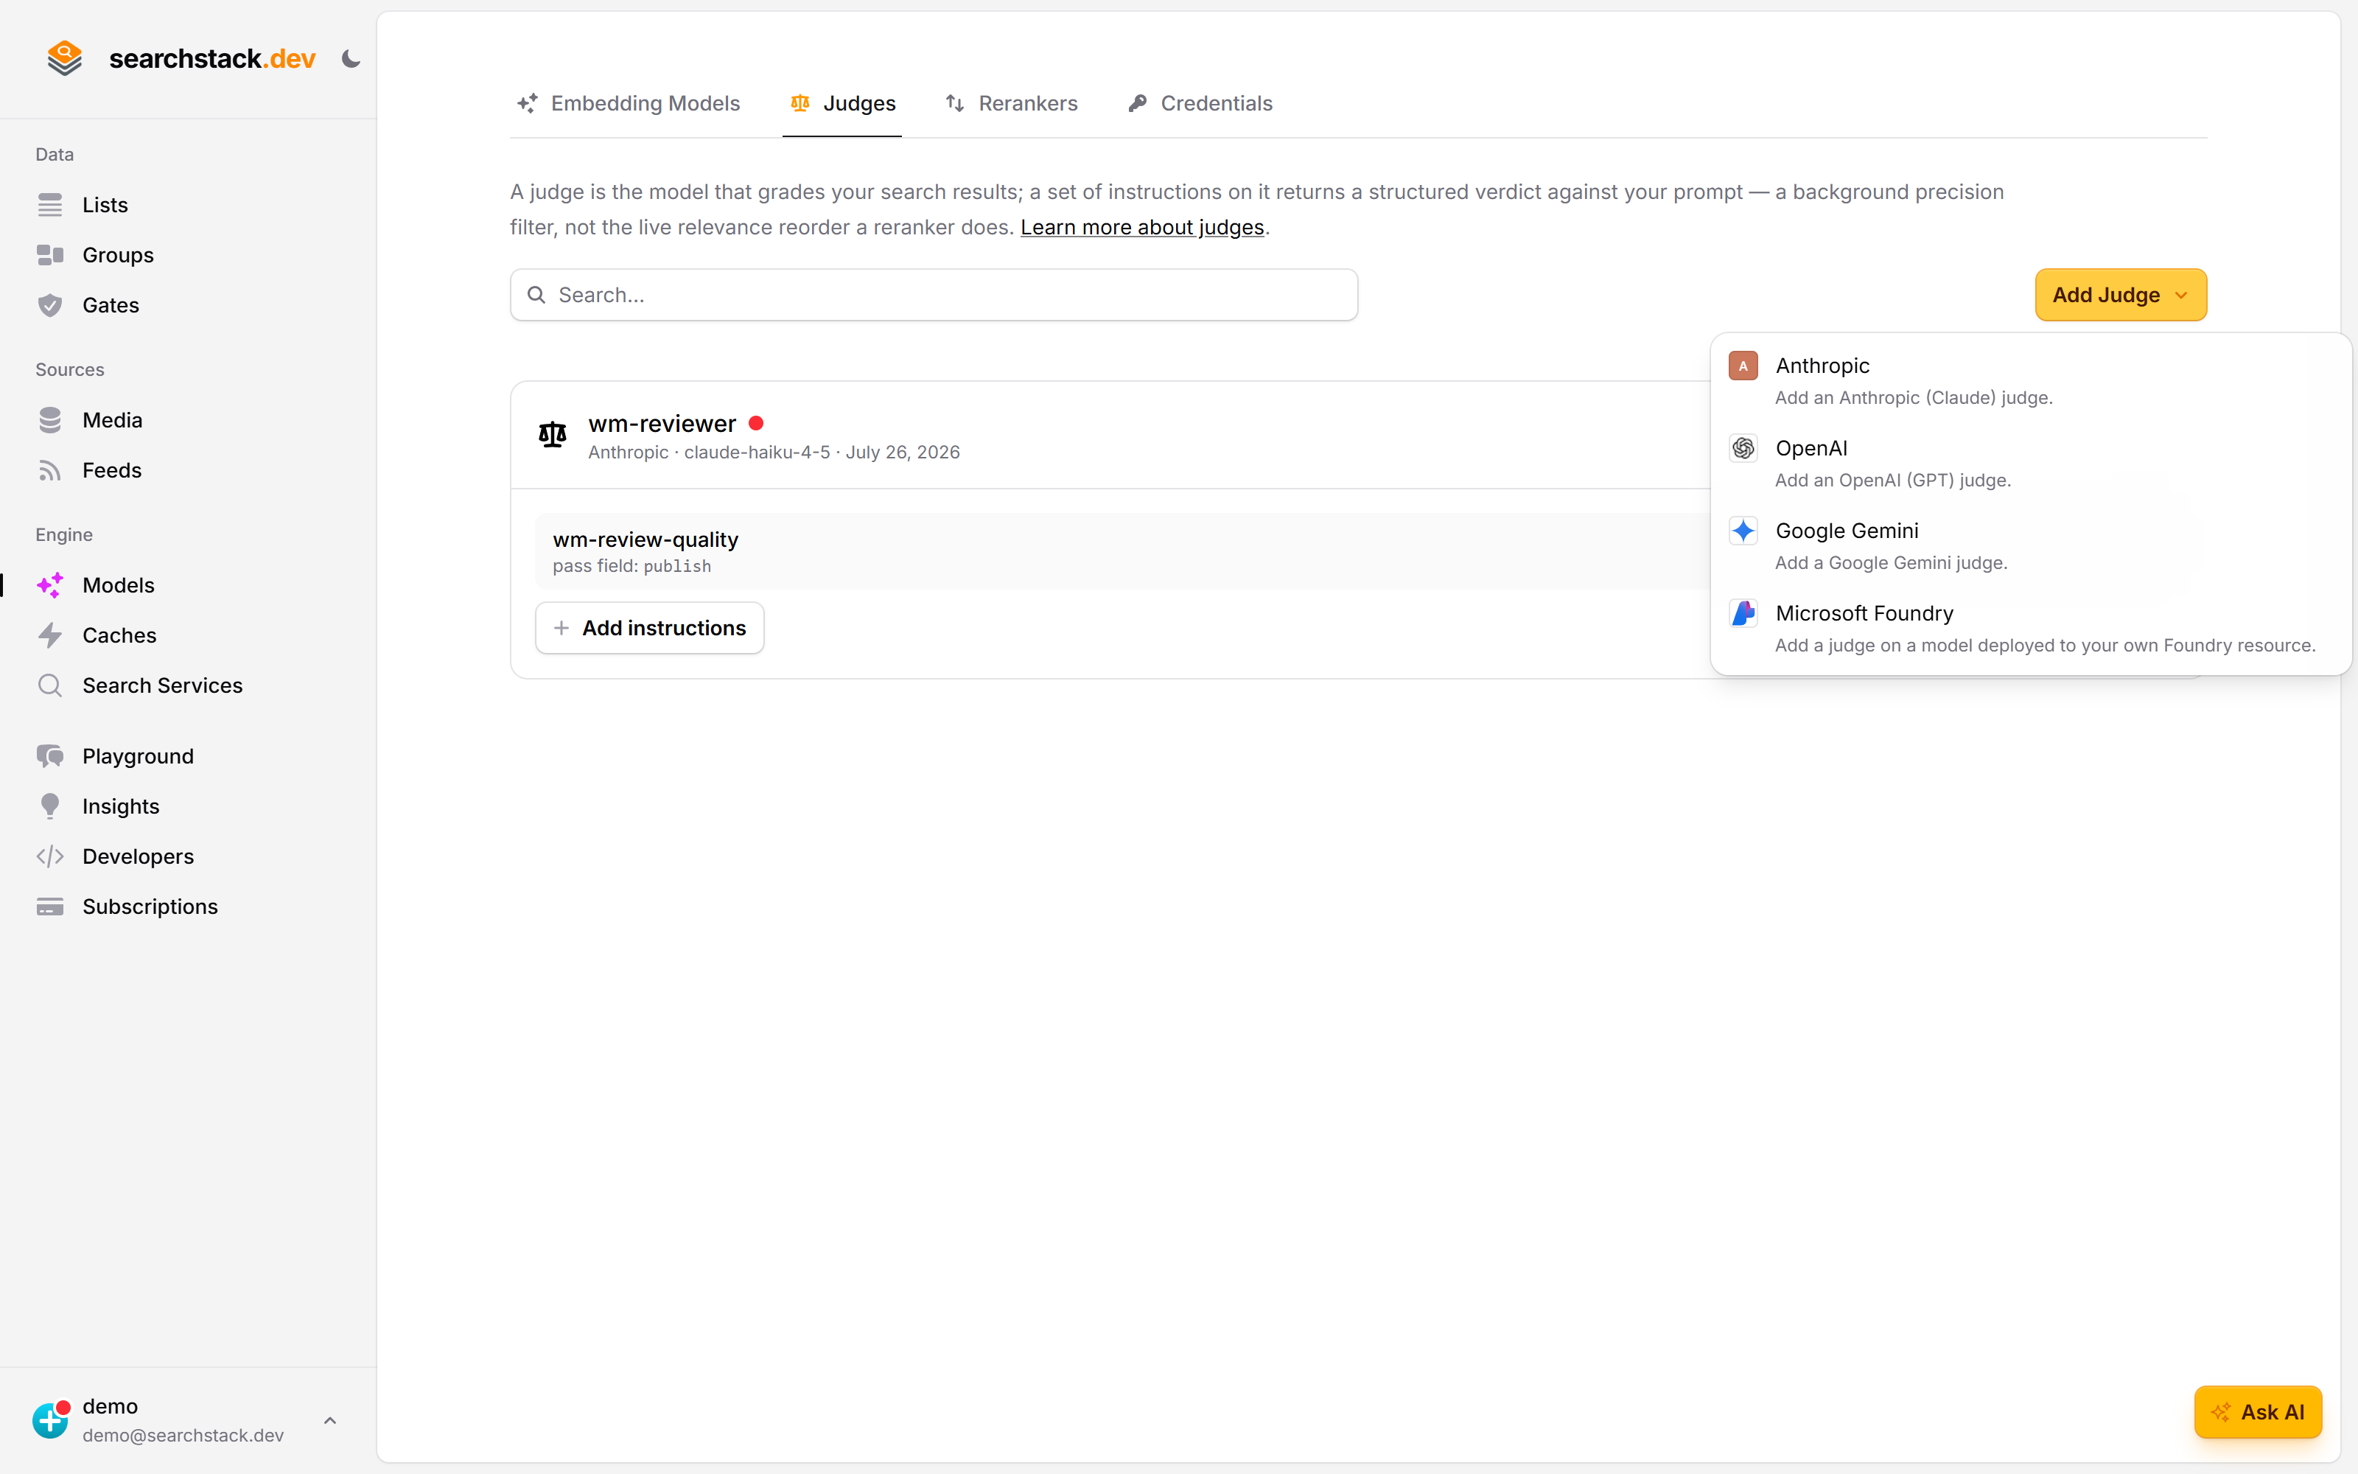
Task: Click the Insights lightbulb icon
Action: coord(49,806)
